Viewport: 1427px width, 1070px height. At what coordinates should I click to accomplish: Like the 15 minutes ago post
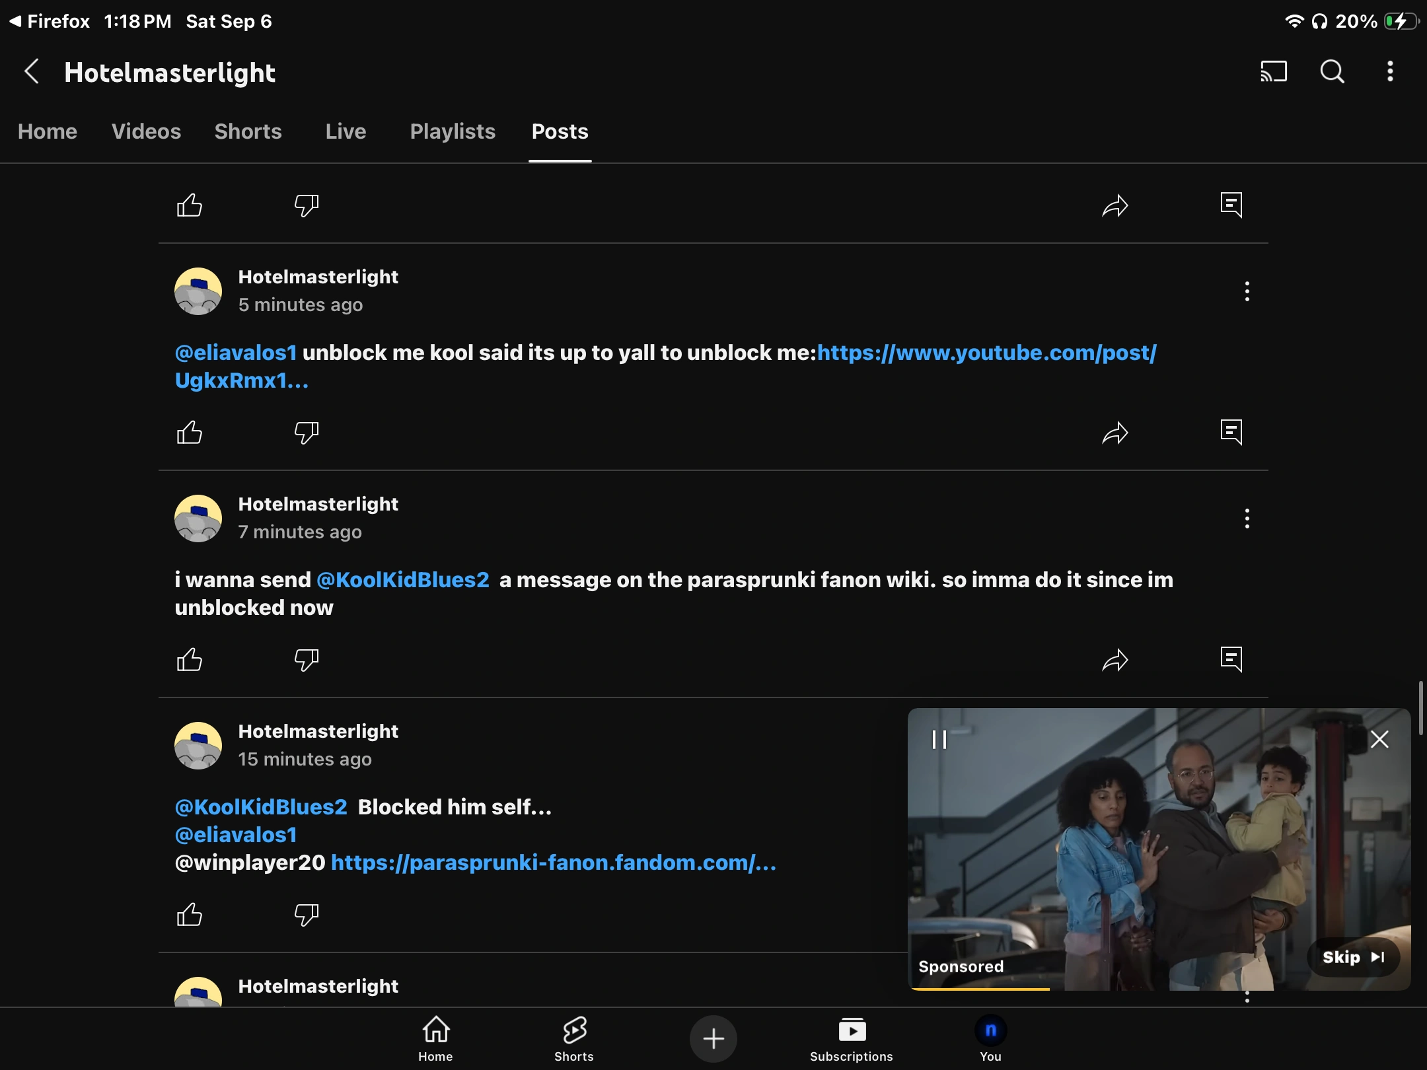(190, 915)
